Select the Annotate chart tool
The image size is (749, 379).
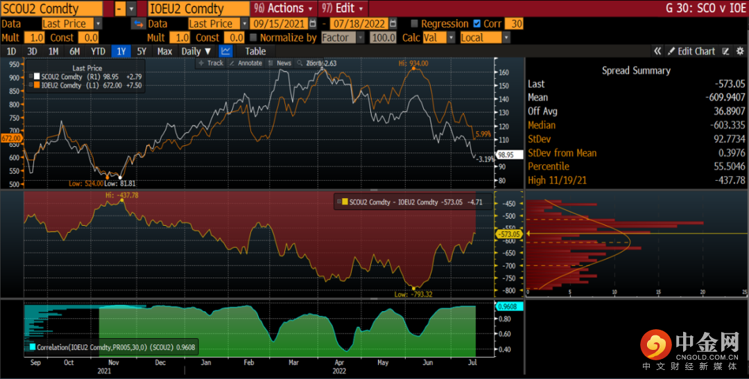[246, 63]
